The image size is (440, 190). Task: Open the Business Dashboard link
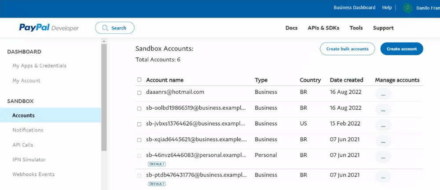[x=354, y=7]
